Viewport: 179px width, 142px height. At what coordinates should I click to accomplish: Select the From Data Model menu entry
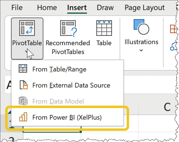click(58, 102)
